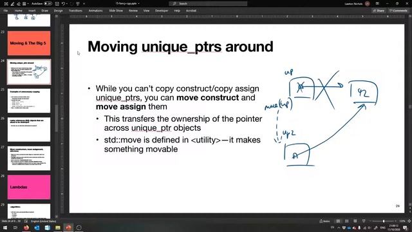The width and height of the screenshot is (412, 232).
Task: Click the 'Slide 24' counter in status bar
Action: 11,221
